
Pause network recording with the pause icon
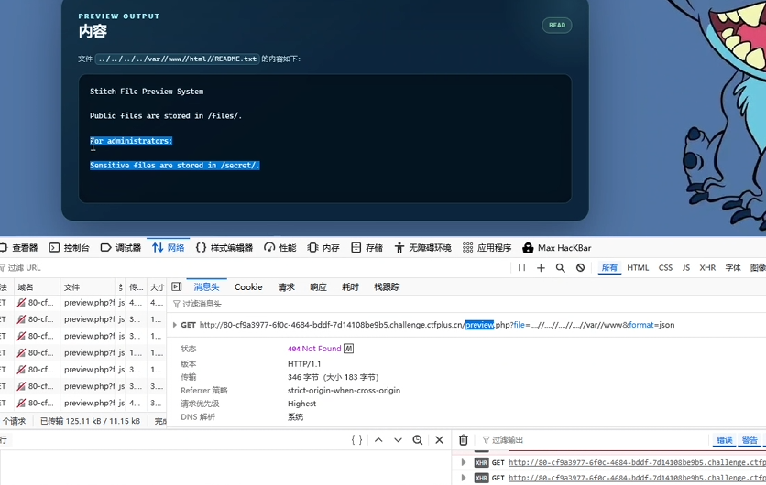(521, 268)
